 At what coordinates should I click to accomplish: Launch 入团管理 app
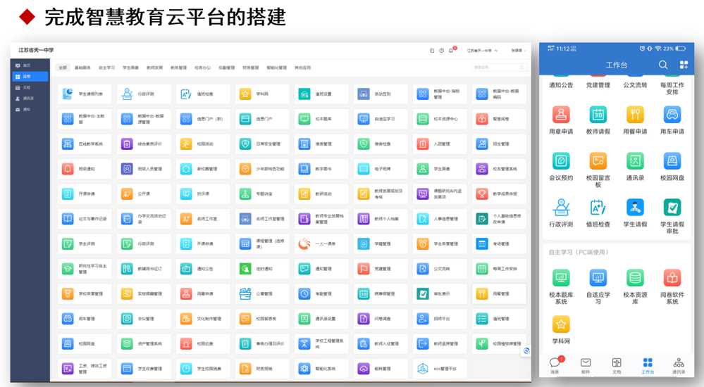pyautogui.click(x=440, y=144)
